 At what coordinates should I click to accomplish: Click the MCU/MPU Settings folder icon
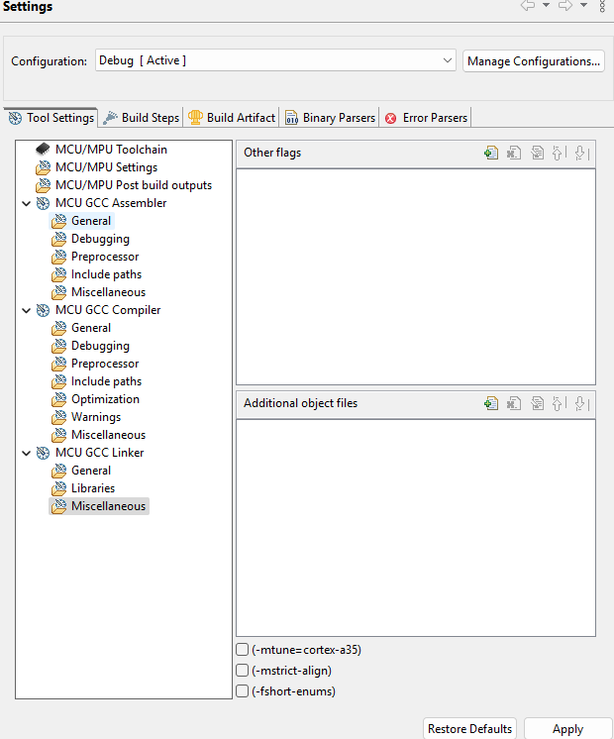pyautogui.click(x=43, y=167)
